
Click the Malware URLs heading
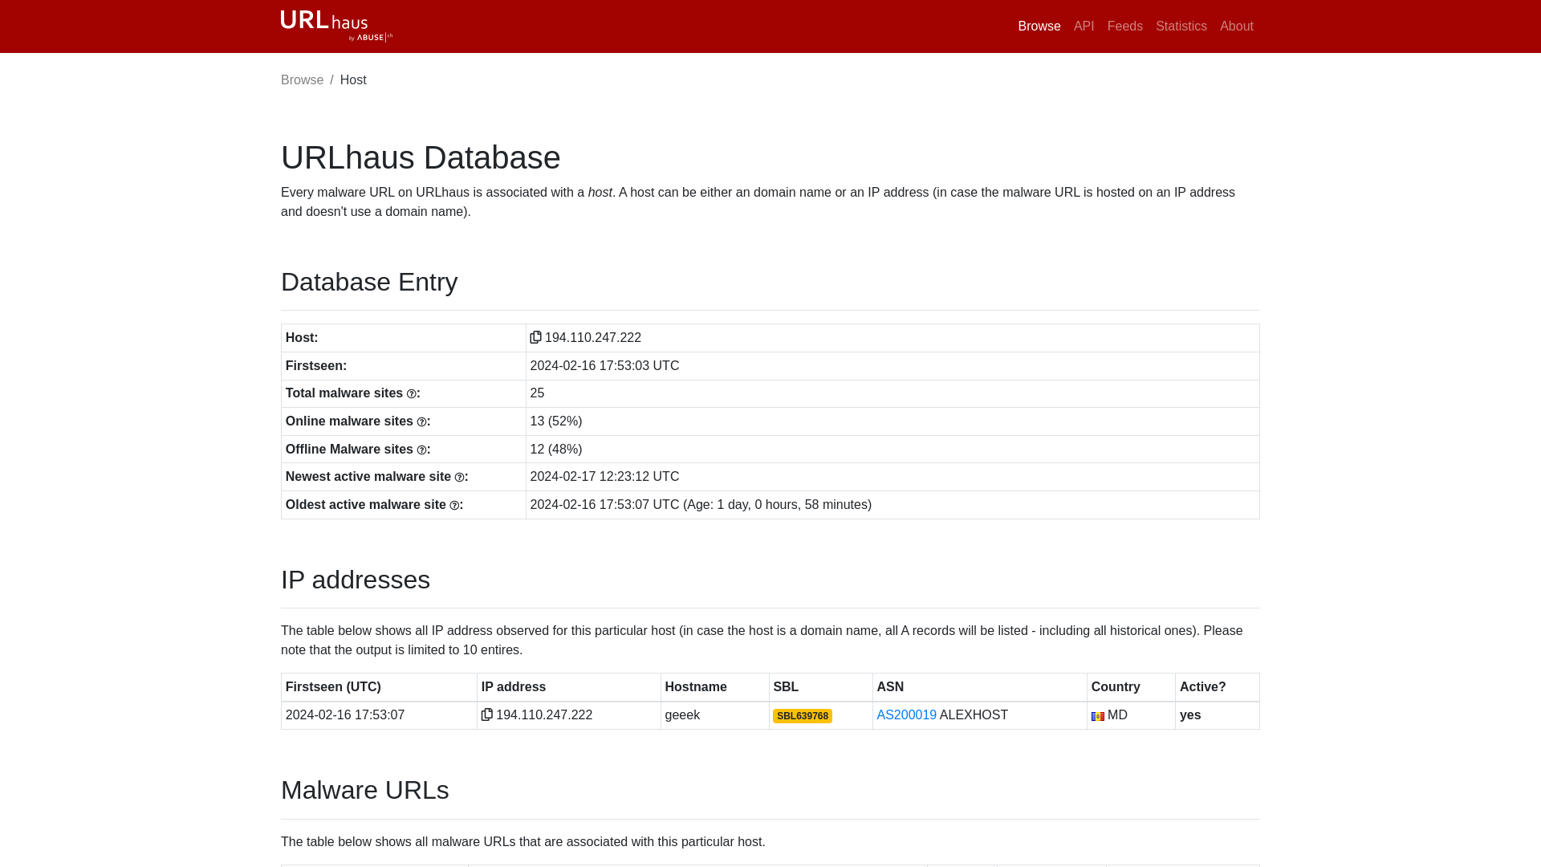[x=364, y=791]
